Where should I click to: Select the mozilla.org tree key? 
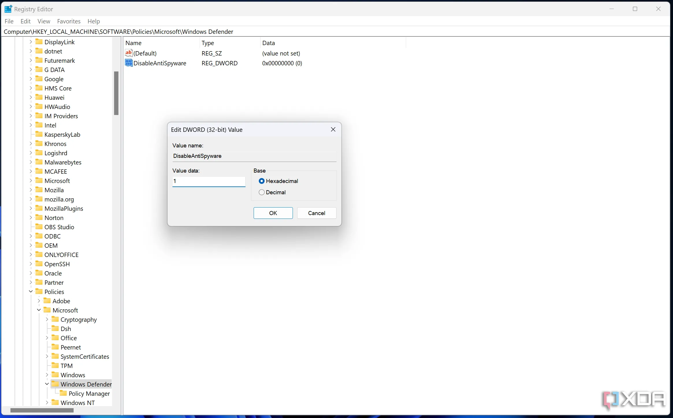coord(59,199)
